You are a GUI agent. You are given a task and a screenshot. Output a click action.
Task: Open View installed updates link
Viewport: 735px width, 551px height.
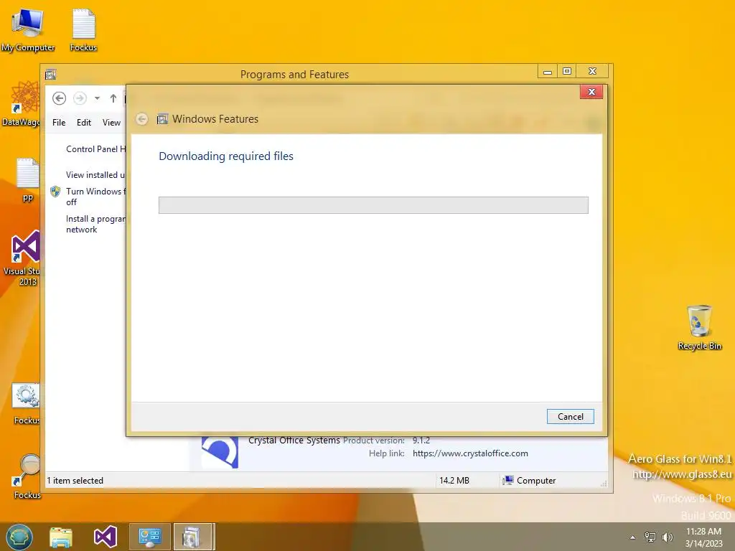pos(95,175)
